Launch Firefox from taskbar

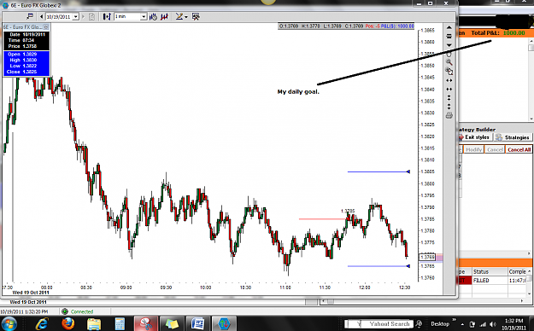(x=67, y=323)
